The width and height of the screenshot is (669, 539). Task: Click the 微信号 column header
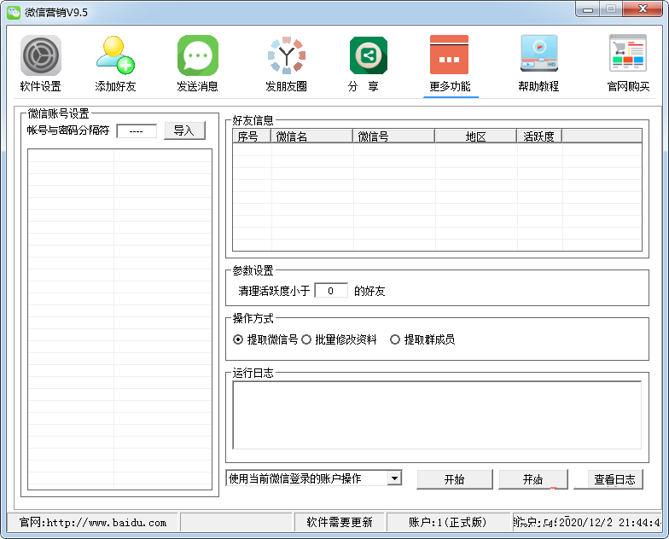pyautogui.click(x=394, y=136)
